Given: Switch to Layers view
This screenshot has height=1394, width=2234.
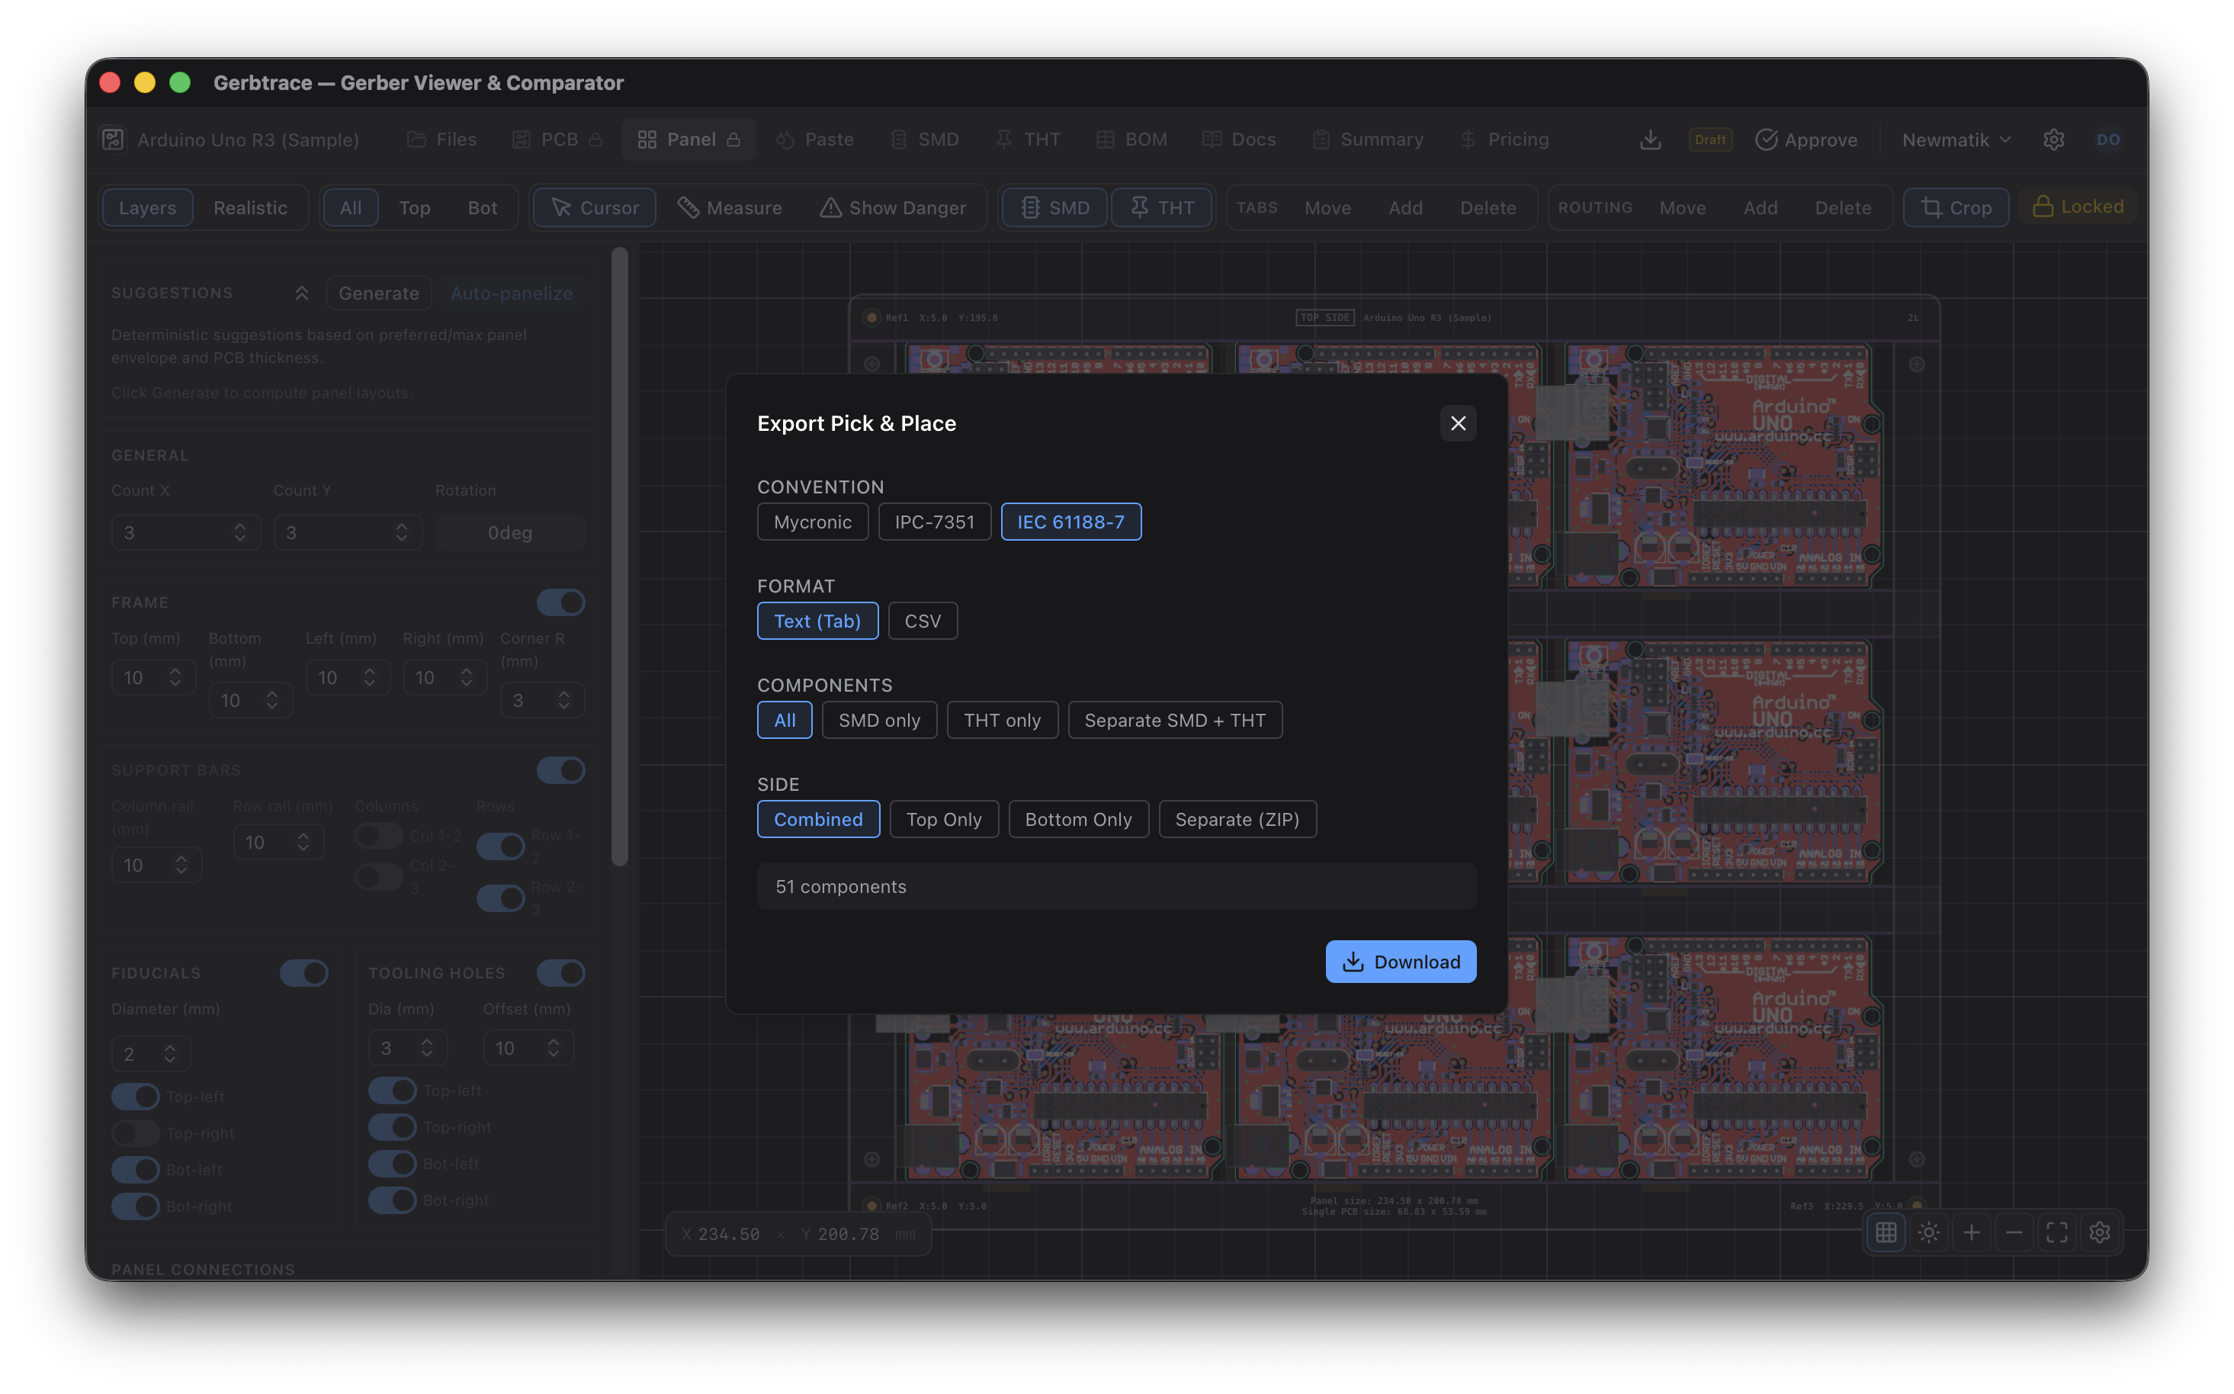Looking at the screenshot, I should (146, 207).
